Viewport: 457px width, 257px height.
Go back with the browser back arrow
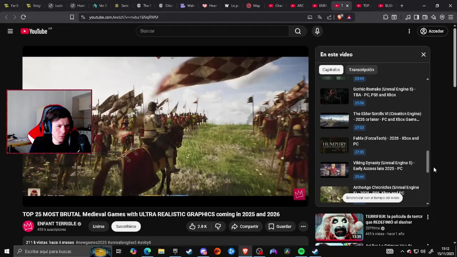tap(6, 17)
